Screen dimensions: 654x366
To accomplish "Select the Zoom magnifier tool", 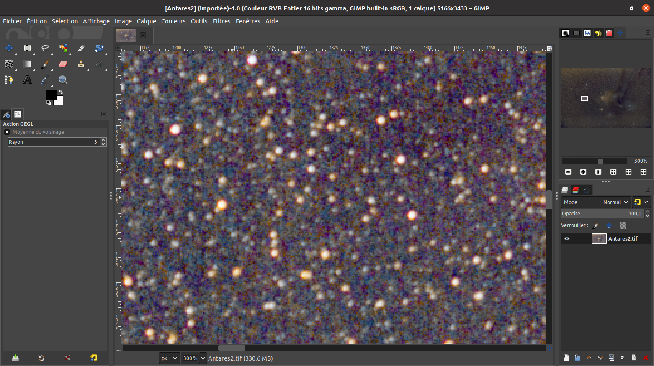I will point(63,80).
